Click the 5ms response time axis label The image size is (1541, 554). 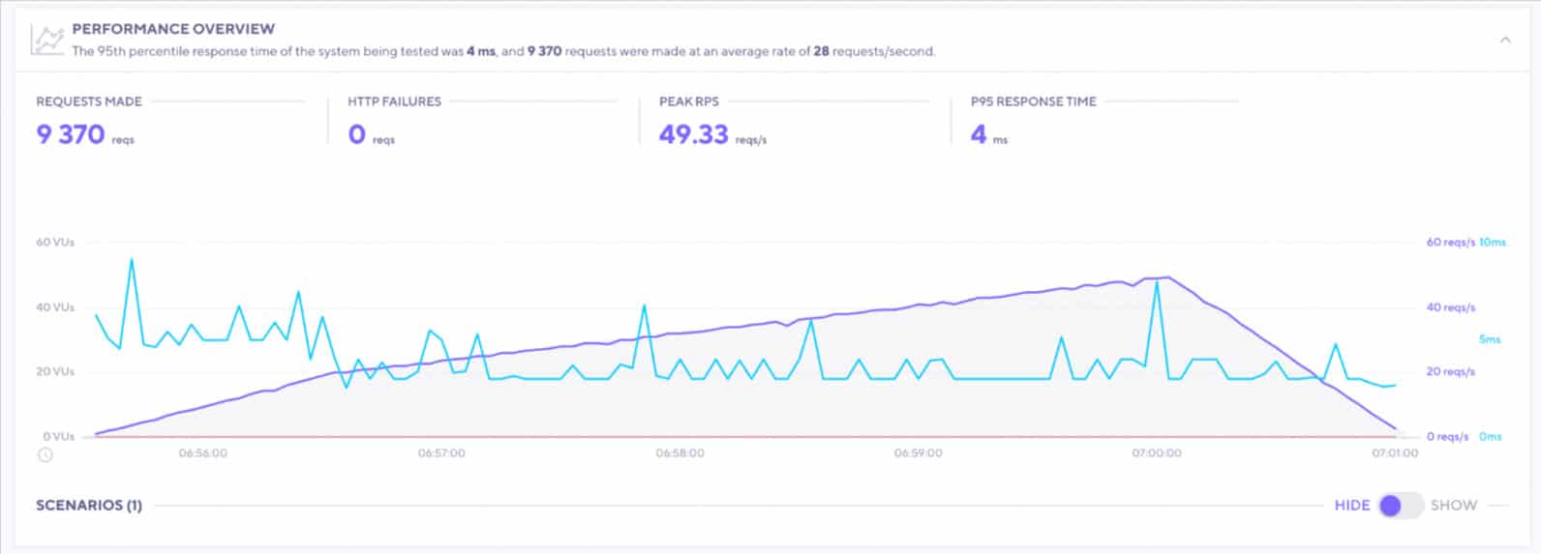pos(1490,339)
